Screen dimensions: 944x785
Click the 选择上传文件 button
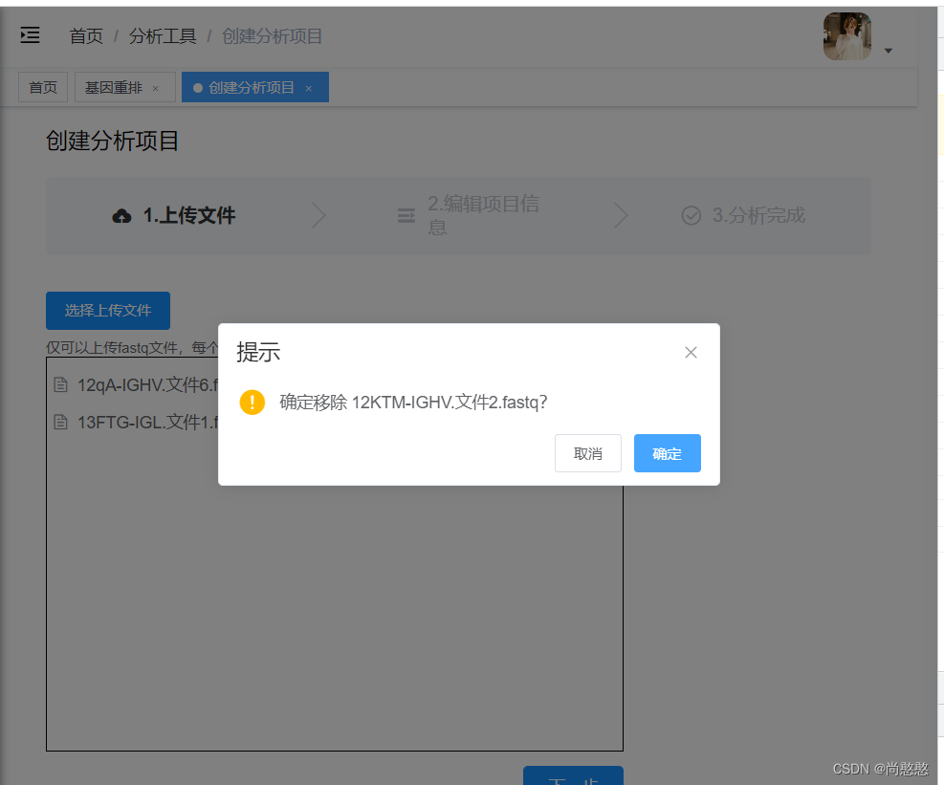pos(108,310)
